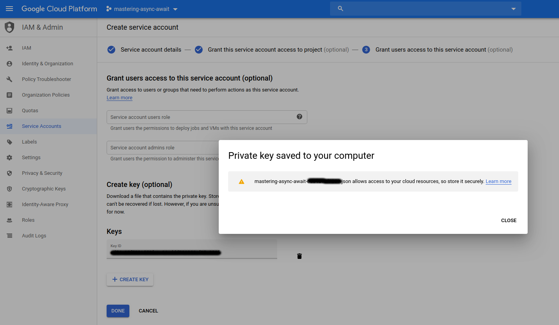
Task: Click the Organization Policies icon
Action: pos(9,95)
